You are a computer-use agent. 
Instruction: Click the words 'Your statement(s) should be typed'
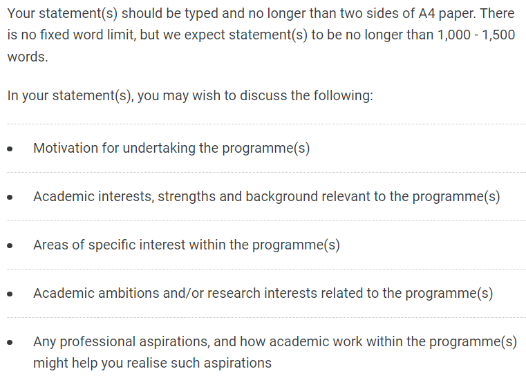(x=113, y=13)
